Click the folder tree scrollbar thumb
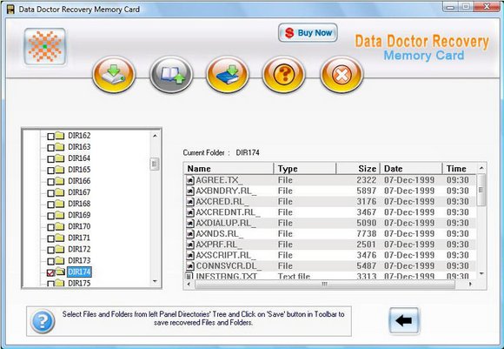The height and width of the screenshot is (349, 504). tap(155, 164)
